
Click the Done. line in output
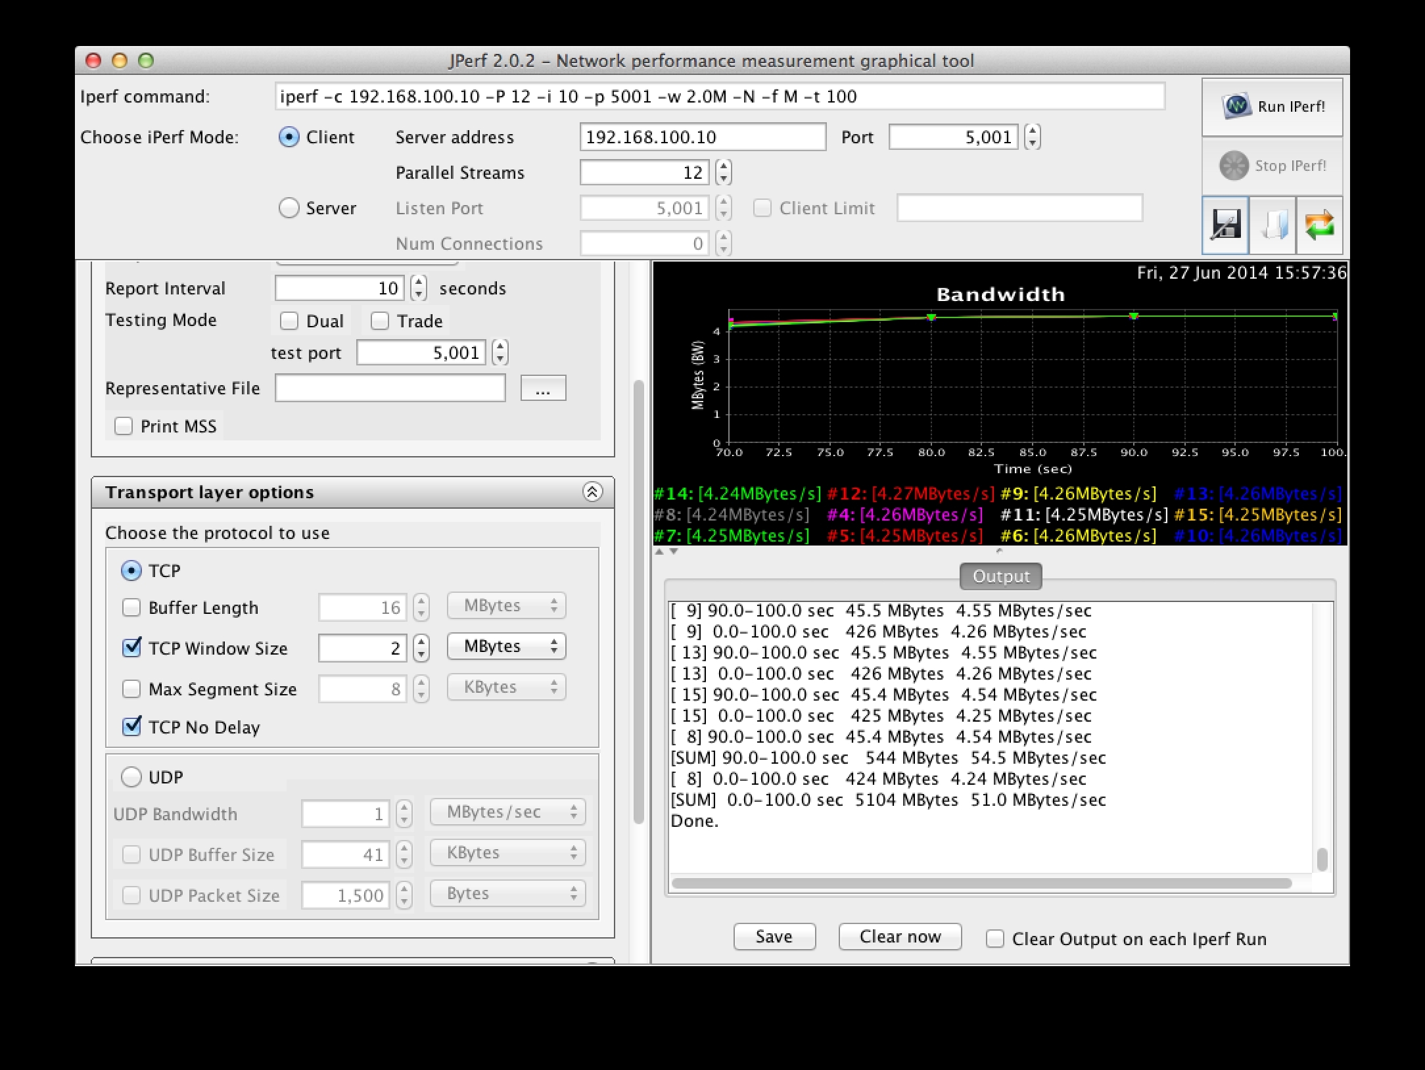click(694, 821)
